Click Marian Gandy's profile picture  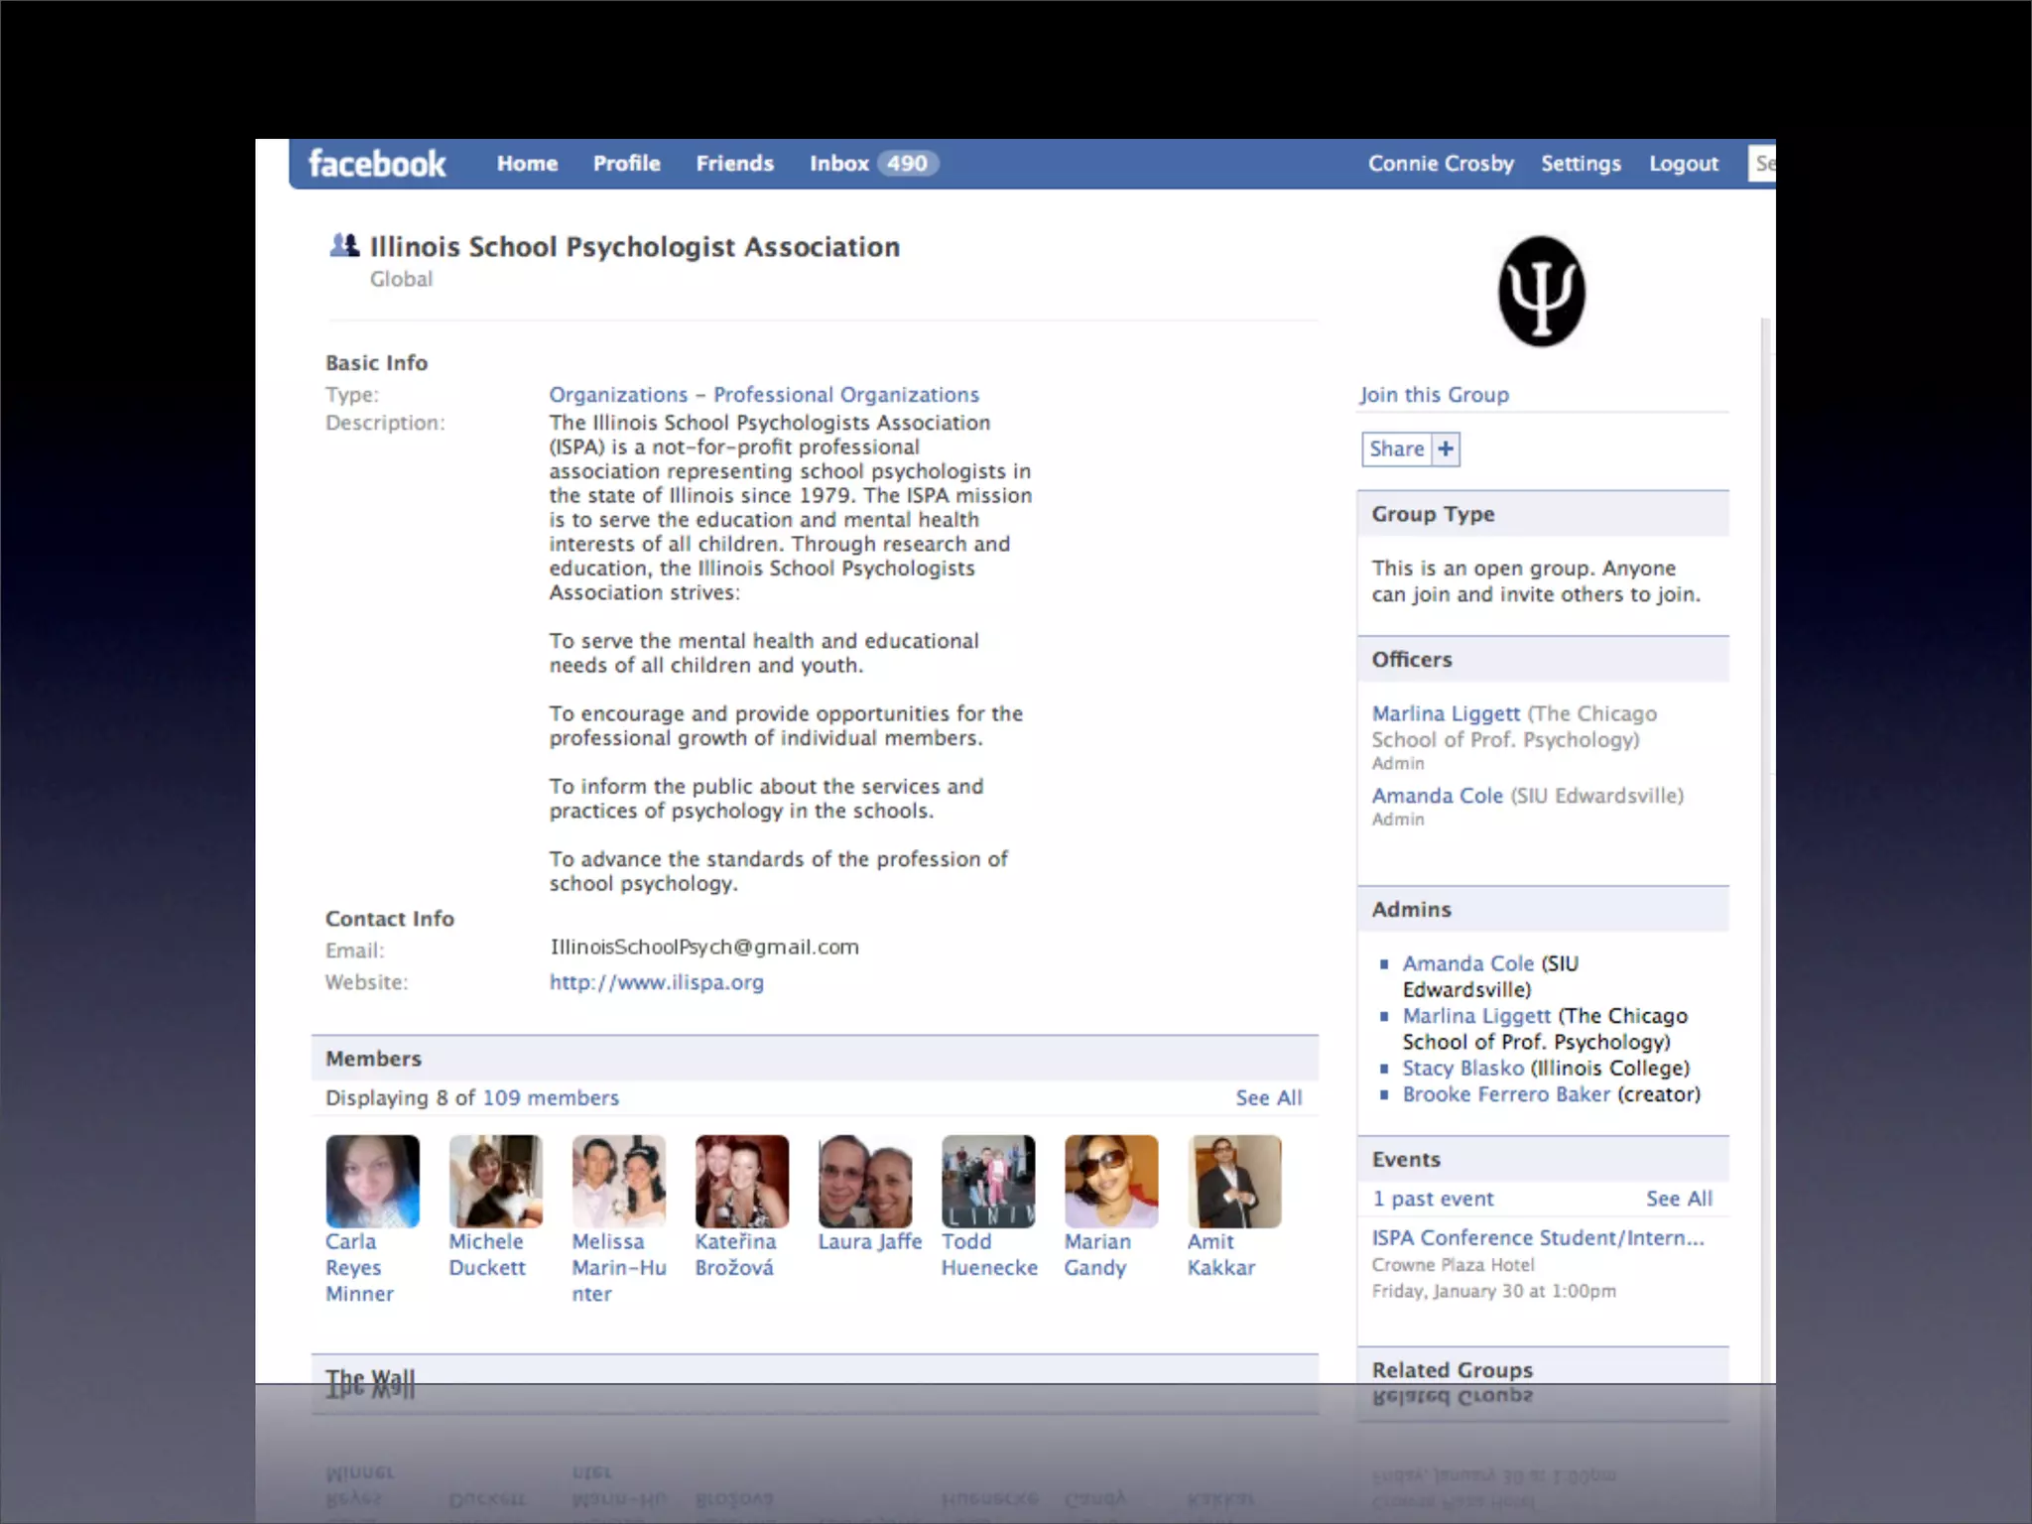click(1110, 1181)
